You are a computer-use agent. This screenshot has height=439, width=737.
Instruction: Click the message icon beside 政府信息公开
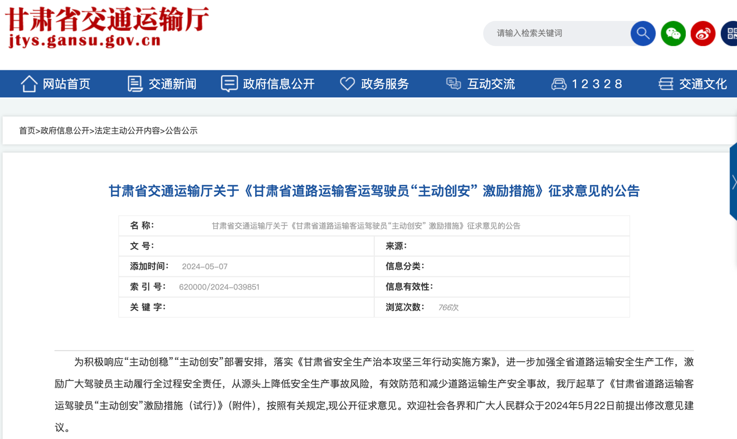tap(229, 84)
